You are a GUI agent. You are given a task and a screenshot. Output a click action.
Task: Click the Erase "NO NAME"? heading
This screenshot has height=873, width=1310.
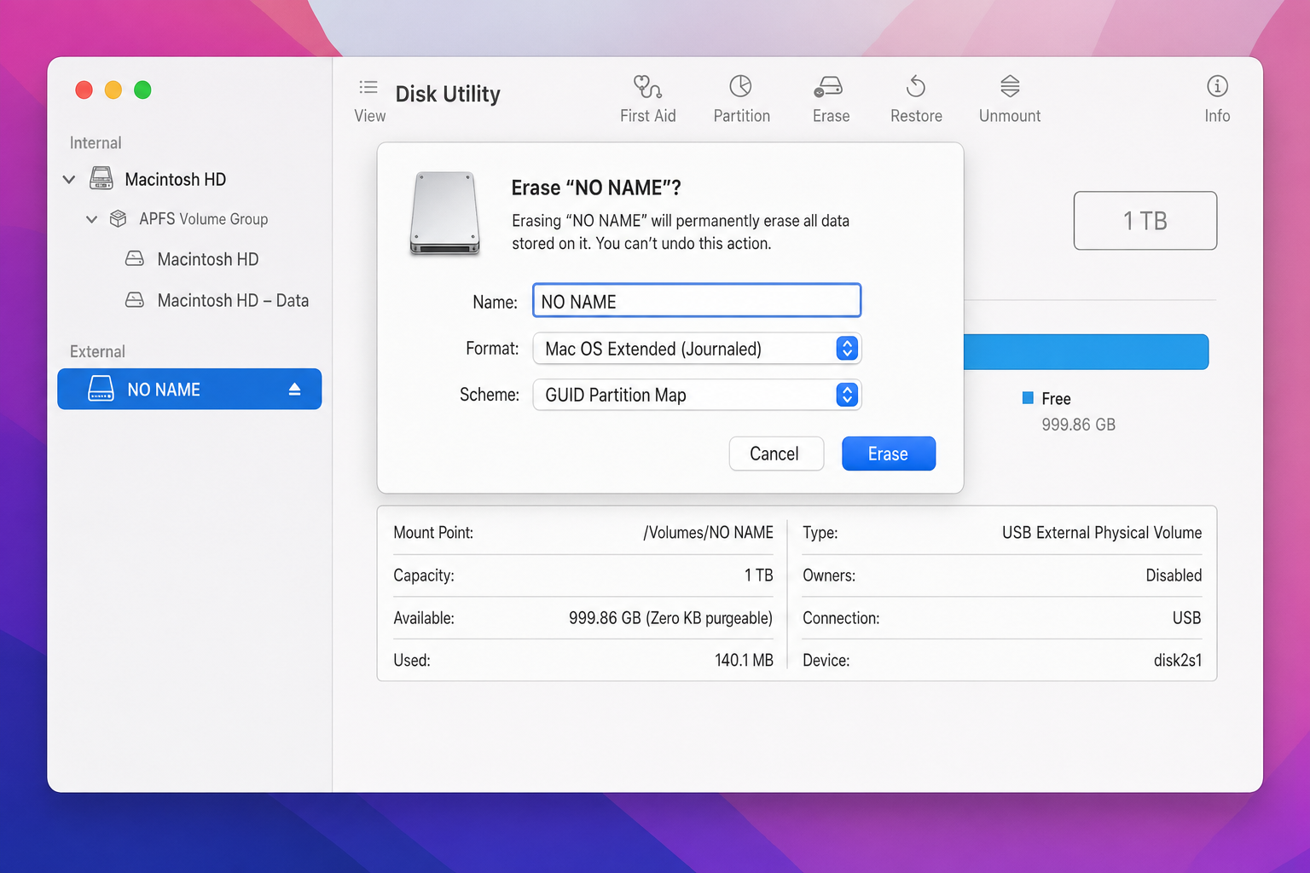point(596,188)
